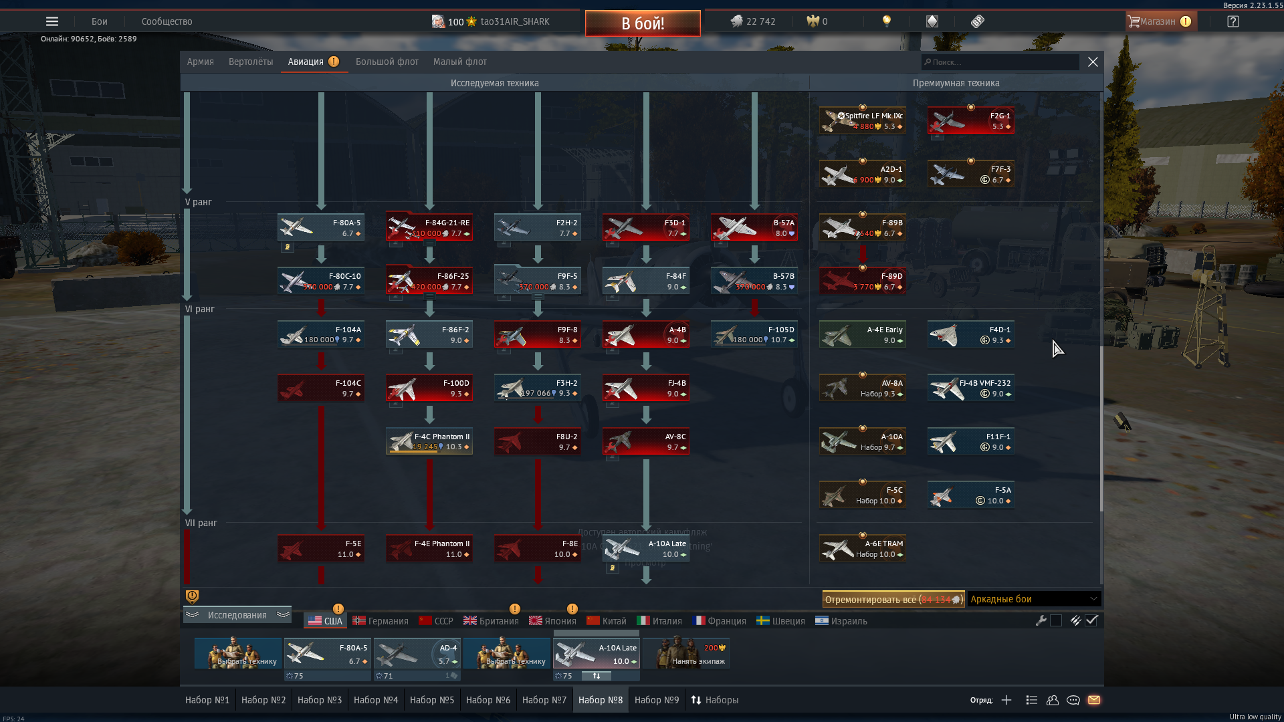Click the rockets auto-refill ammo icon

(1075, 620)
